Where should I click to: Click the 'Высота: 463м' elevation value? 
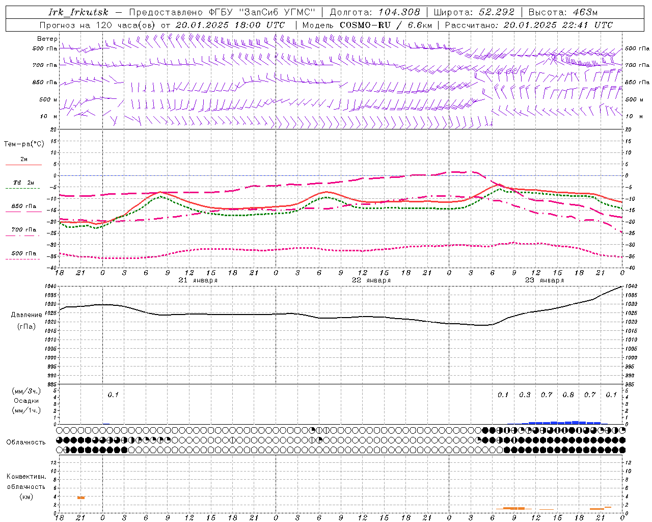coord(563,12)
